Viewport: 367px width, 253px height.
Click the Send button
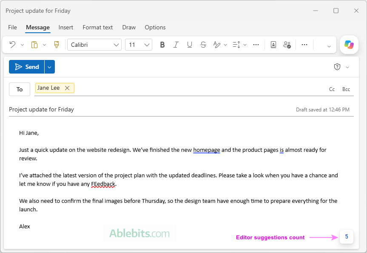point(26,67)
